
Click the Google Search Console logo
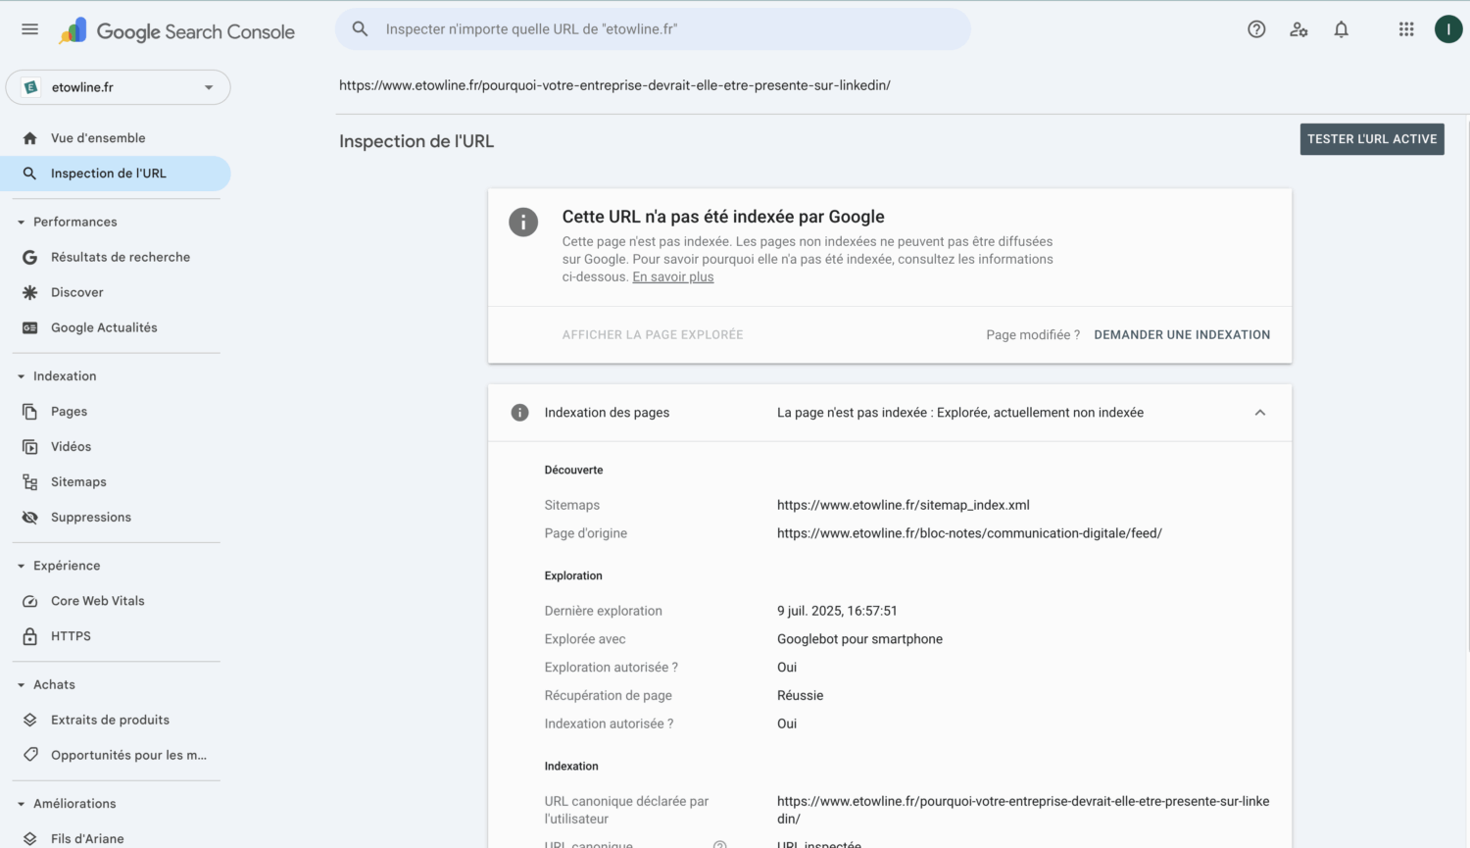click(176, 31)
